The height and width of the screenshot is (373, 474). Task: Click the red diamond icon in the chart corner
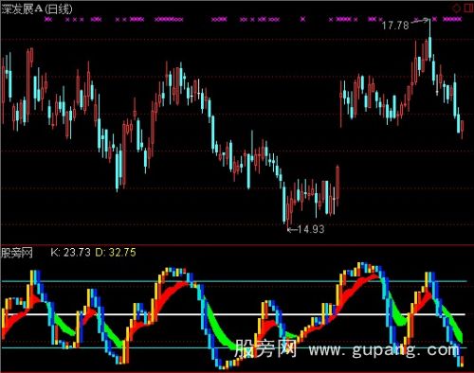click(457, 8)
